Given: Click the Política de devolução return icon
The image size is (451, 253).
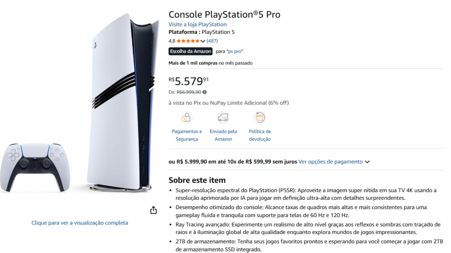Looking at the screenshot, I should click(x=260, y=117).
